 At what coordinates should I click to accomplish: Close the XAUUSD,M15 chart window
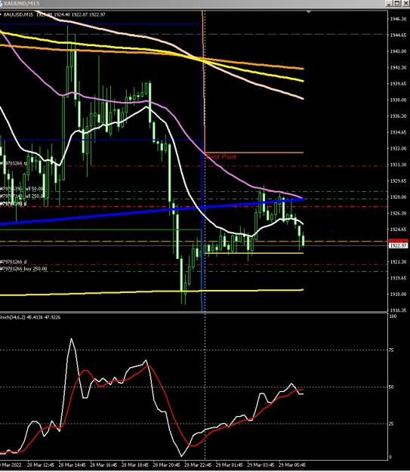[x=405, y=3]
